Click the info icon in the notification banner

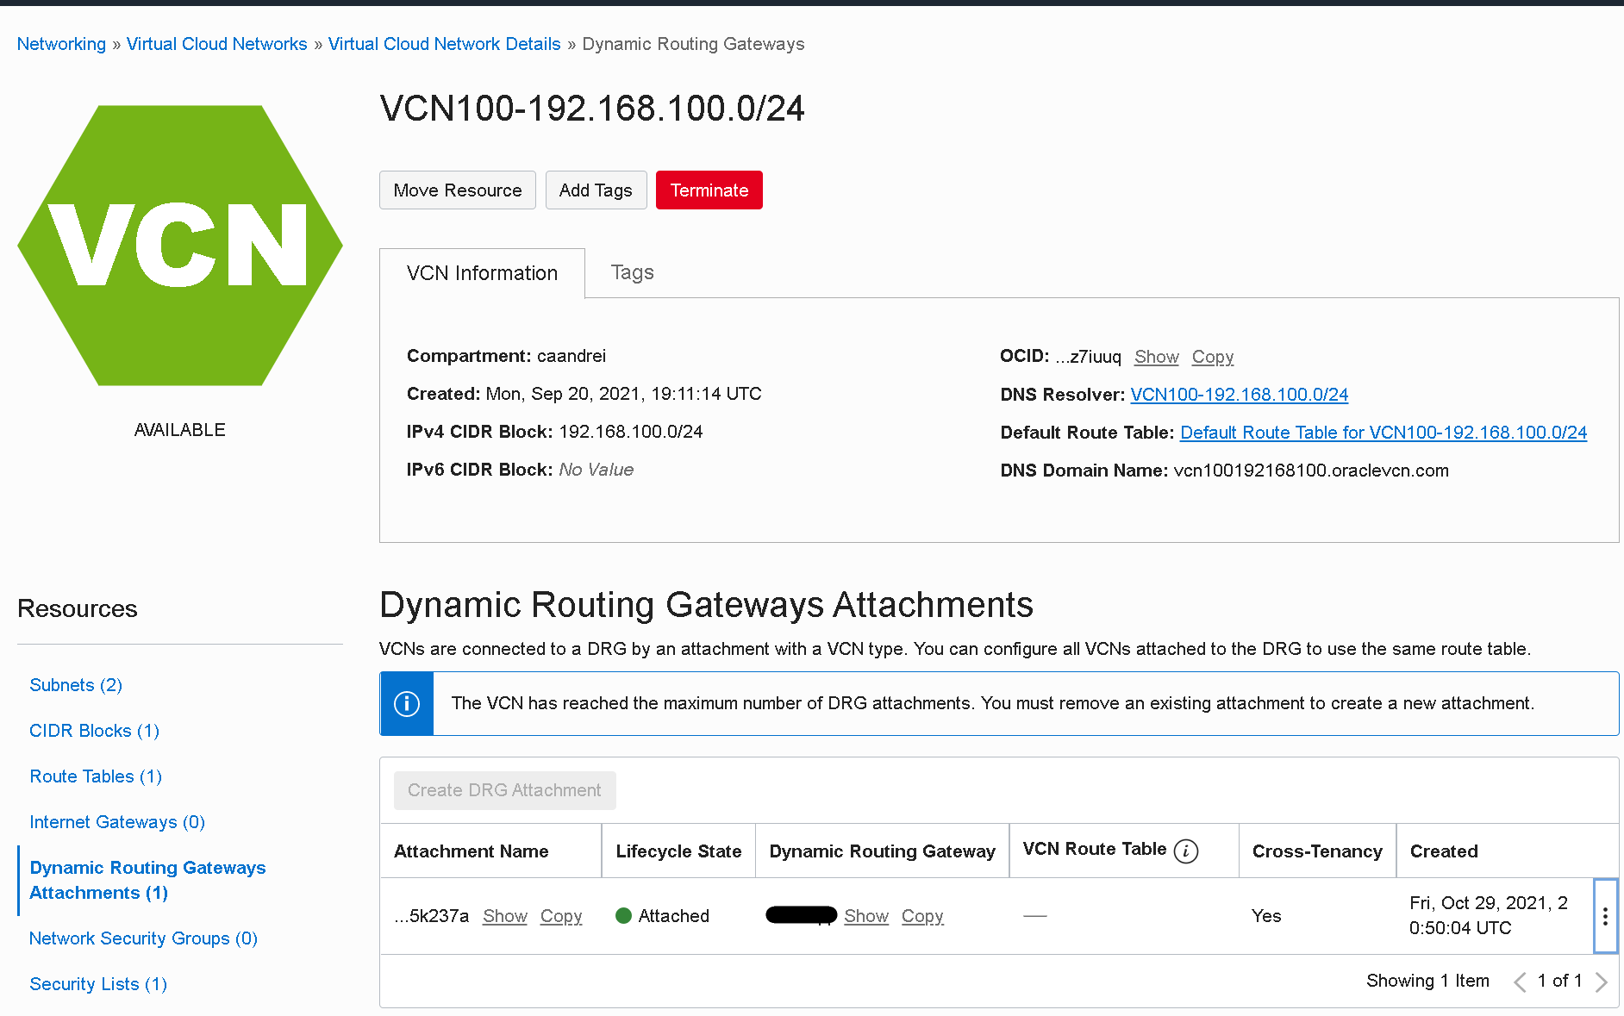click(407, 704)
